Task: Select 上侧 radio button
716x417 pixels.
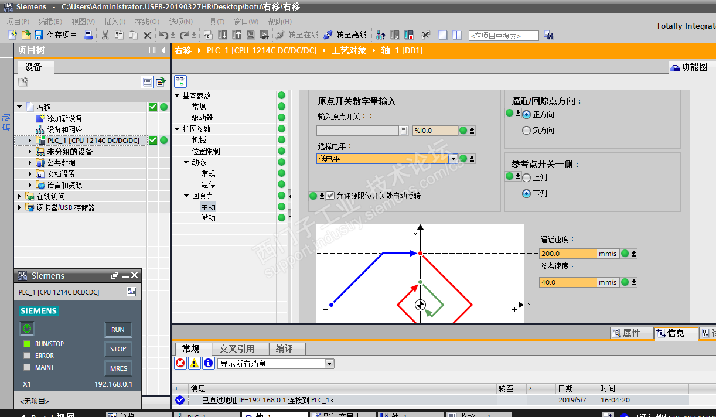Action: 526,177
